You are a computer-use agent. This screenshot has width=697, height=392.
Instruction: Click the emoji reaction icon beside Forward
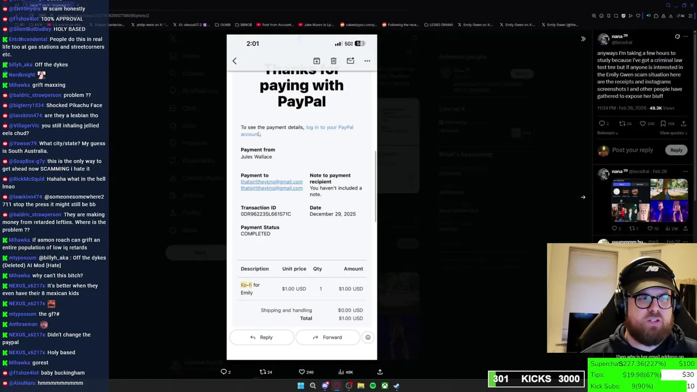click(x=368, y=338)
